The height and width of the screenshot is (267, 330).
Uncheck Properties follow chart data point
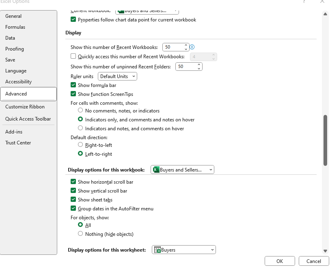tap(73, 19)
